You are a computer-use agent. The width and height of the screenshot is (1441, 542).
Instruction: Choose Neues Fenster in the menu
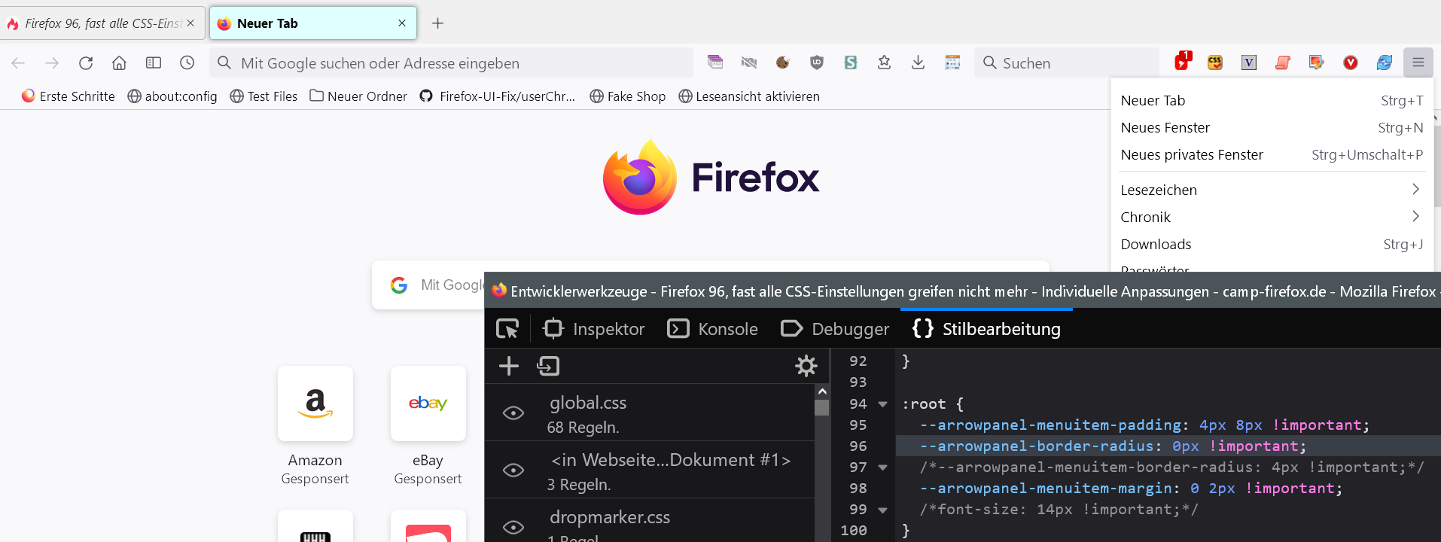click(x=1272, y=127)
